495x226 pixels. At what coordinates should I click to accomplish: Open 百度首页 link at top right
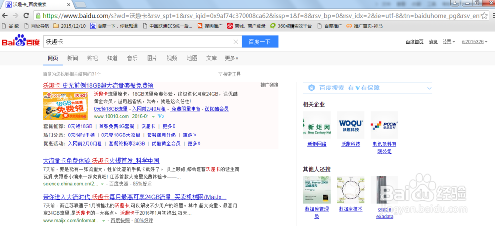coord(414,41)
